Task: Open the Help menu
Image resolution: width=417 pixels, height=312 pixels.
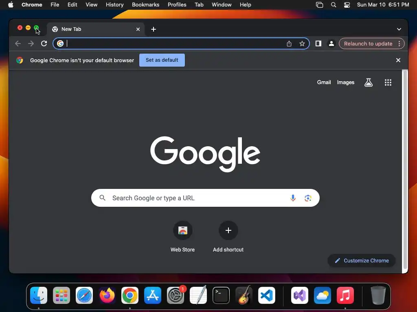Action: 245,5
